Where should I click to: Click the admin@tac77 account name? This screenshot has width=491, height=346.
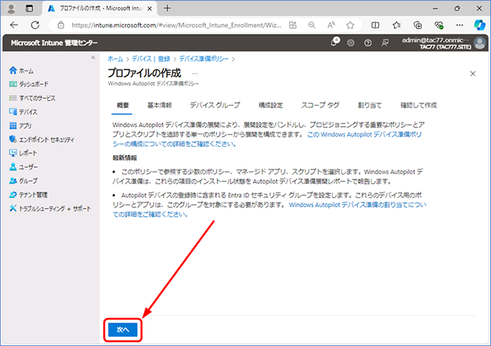[x=435, y=40]
